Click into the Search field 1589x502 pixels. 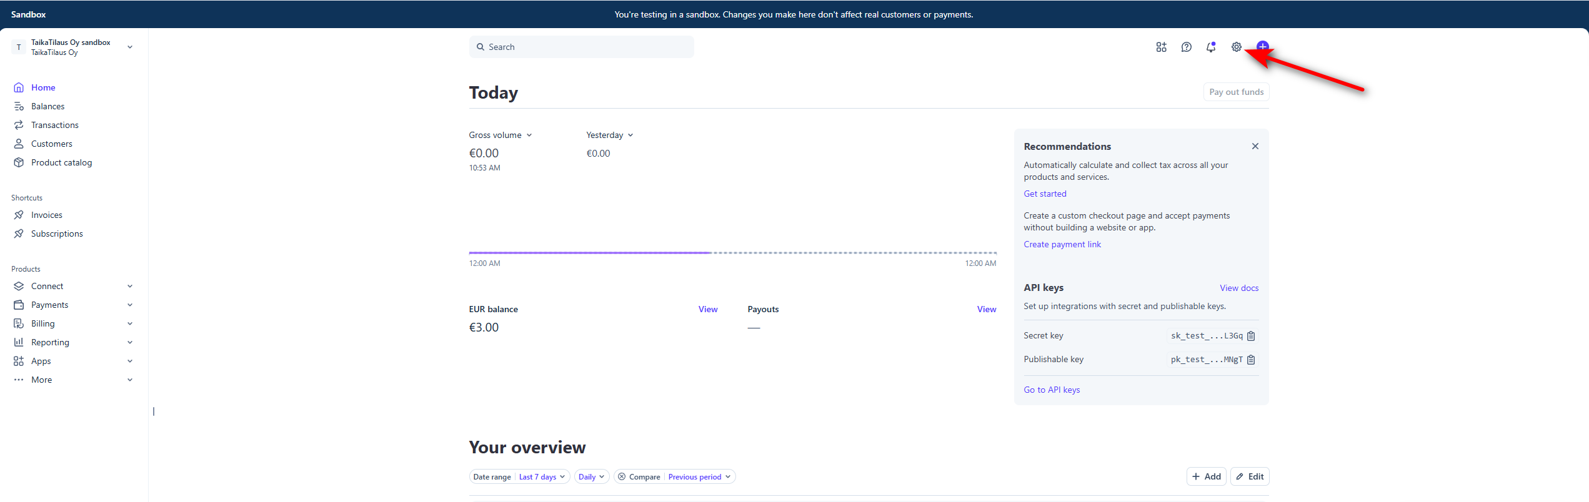click(x=581, y=47)
